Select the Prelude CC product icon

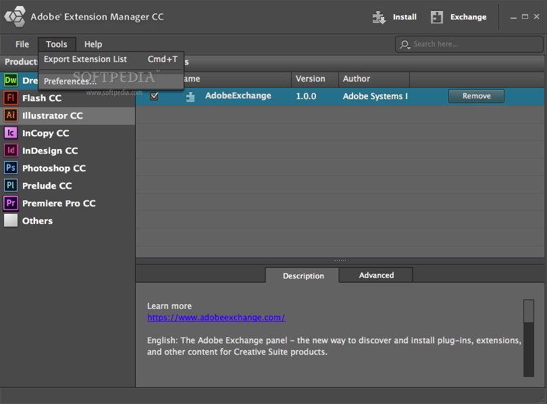[10, 185]
